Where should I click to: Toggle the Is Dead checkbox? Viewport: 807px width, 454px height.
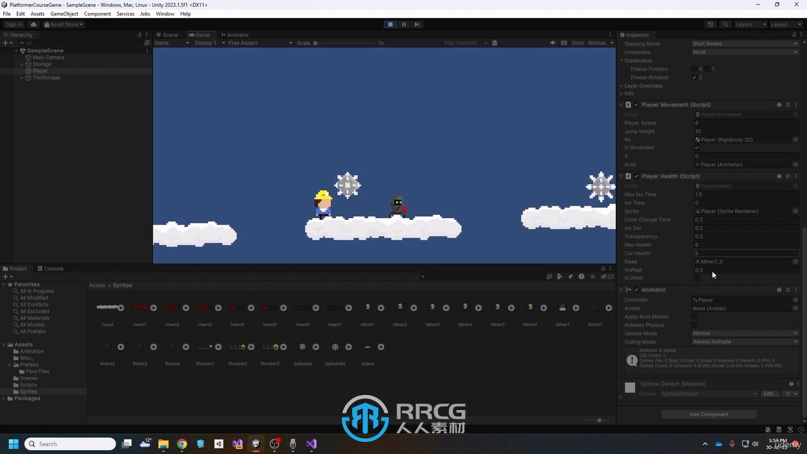point(696,278)
